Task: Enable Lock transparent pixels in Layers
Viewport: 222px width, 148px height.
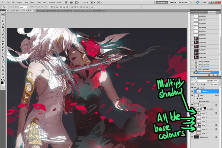Action: 197,84
